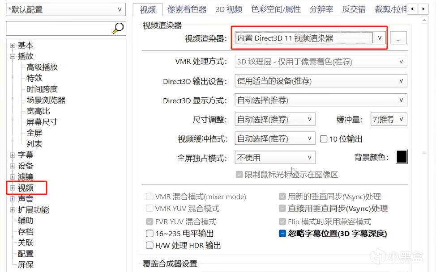Expand the 声音 tree node

coord(13,199)
